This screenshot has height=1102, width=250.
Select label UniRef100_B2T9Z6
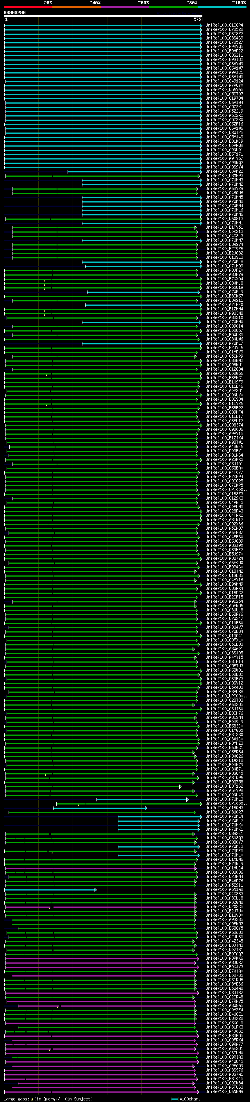[x=224, y=249]
